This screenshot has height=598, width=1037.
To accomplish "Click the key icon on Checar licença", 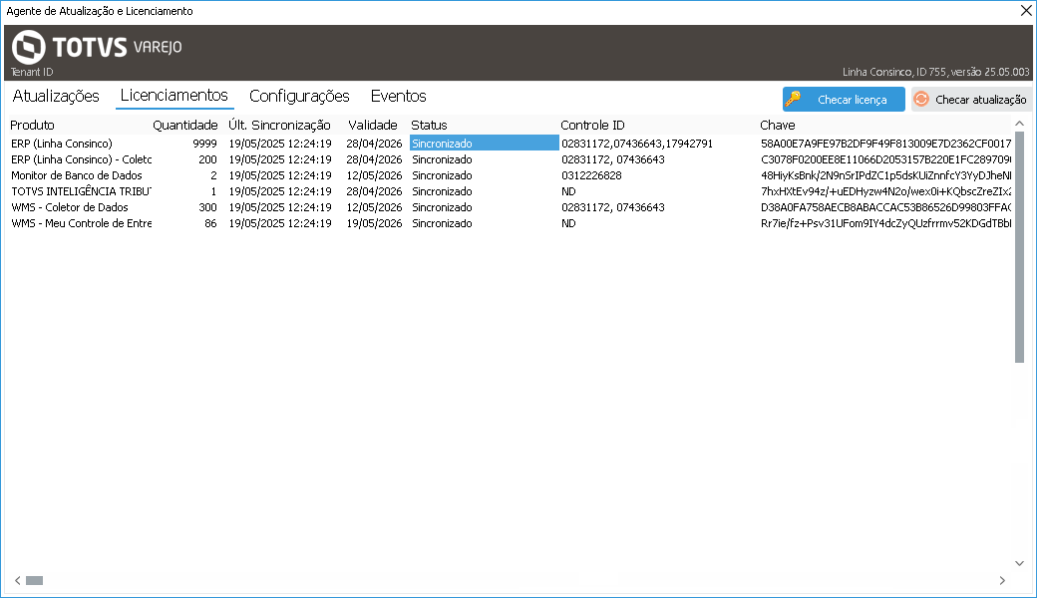I will pos(793,99).
